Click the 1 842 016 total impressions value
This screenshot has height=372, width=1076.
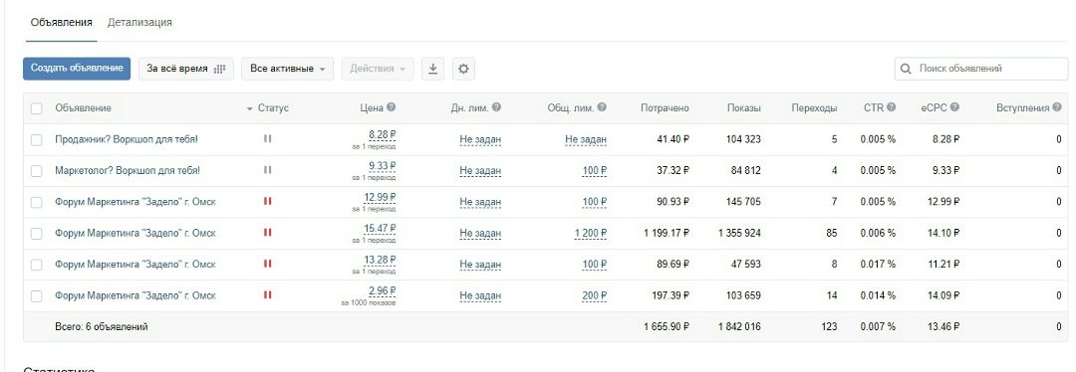coord(739,327)
